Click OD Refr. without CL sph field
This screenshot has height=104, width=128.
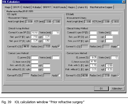[x=34, y=70]
